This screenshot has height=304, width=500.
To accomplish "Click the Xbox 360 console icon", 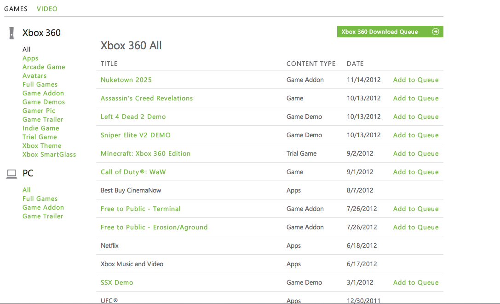I will point(11,33).
